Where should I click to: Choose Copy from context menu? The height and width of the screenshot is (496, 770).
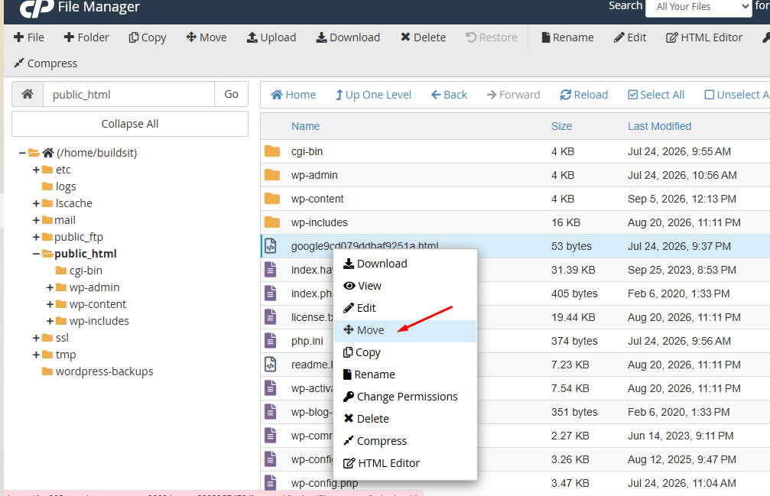pyautogui.click(x=405, y=352)
